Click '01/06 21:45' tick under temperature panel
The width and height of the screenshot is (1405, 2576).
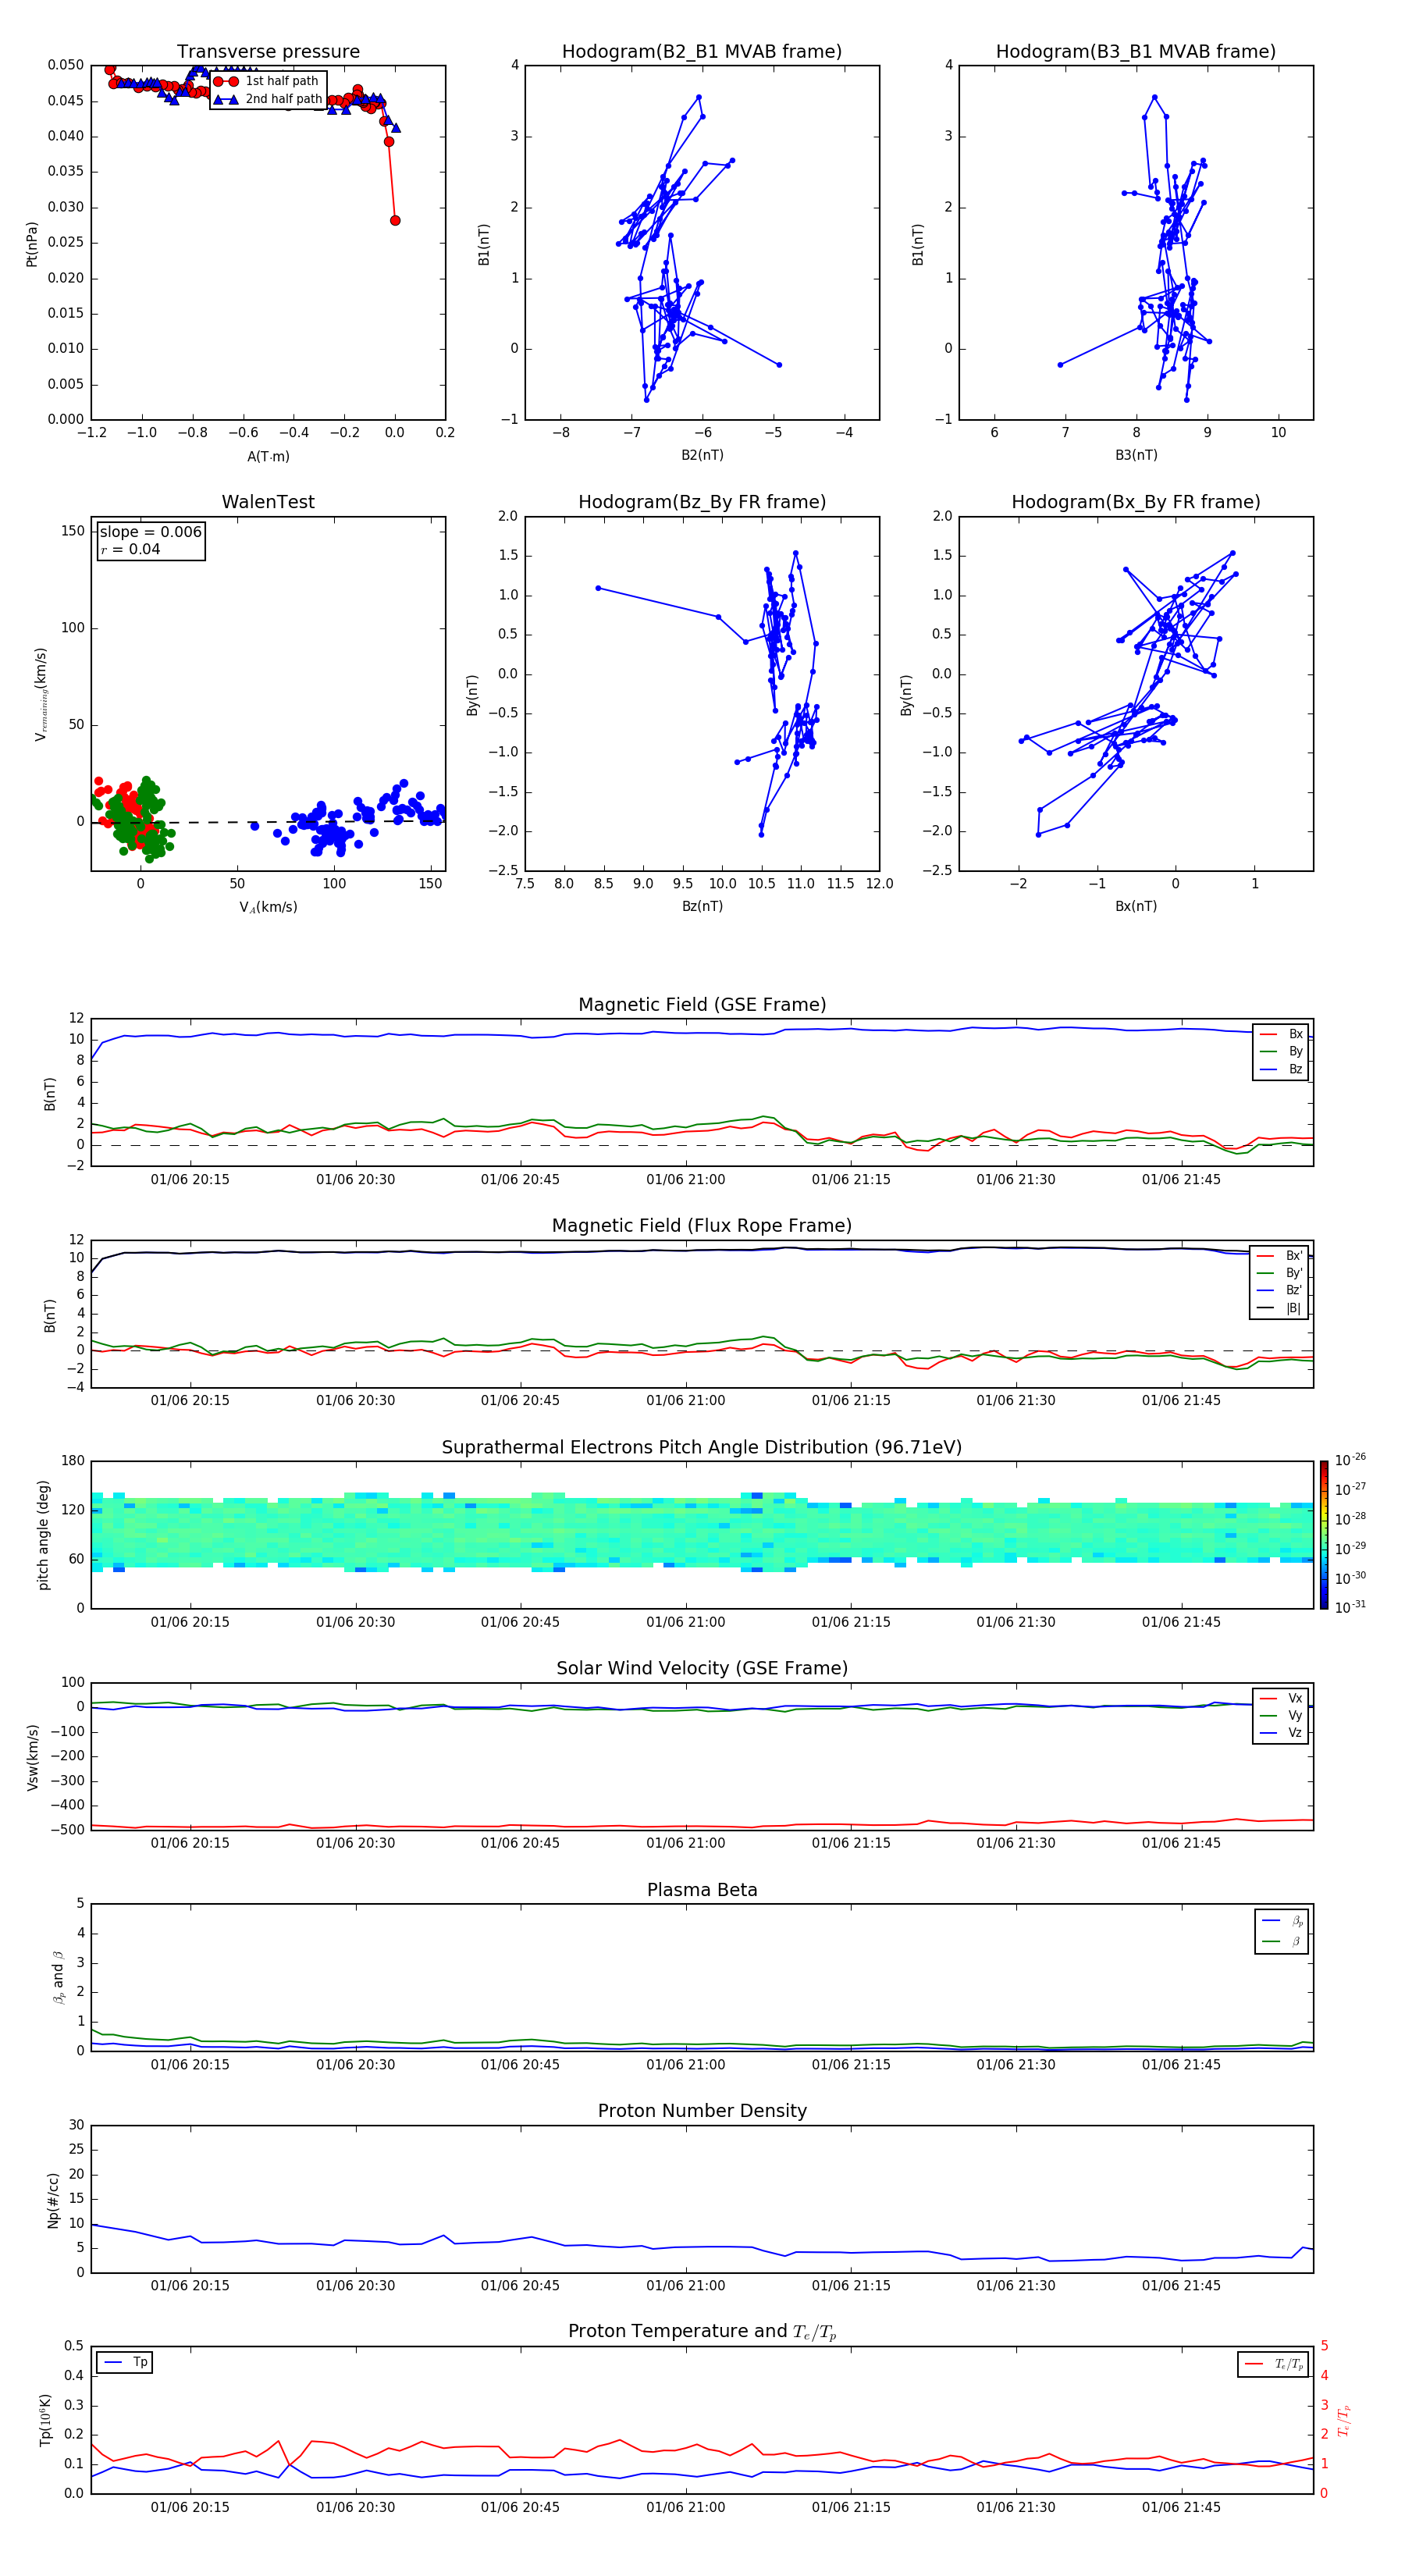coord(1182,2508)
